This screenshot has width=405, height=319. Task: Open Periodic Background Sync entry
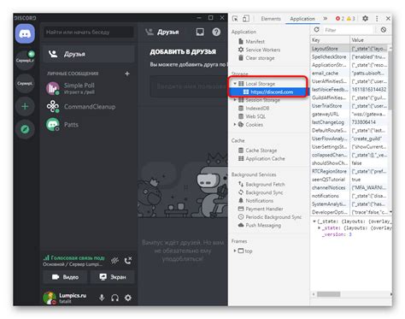pos(273,217)
